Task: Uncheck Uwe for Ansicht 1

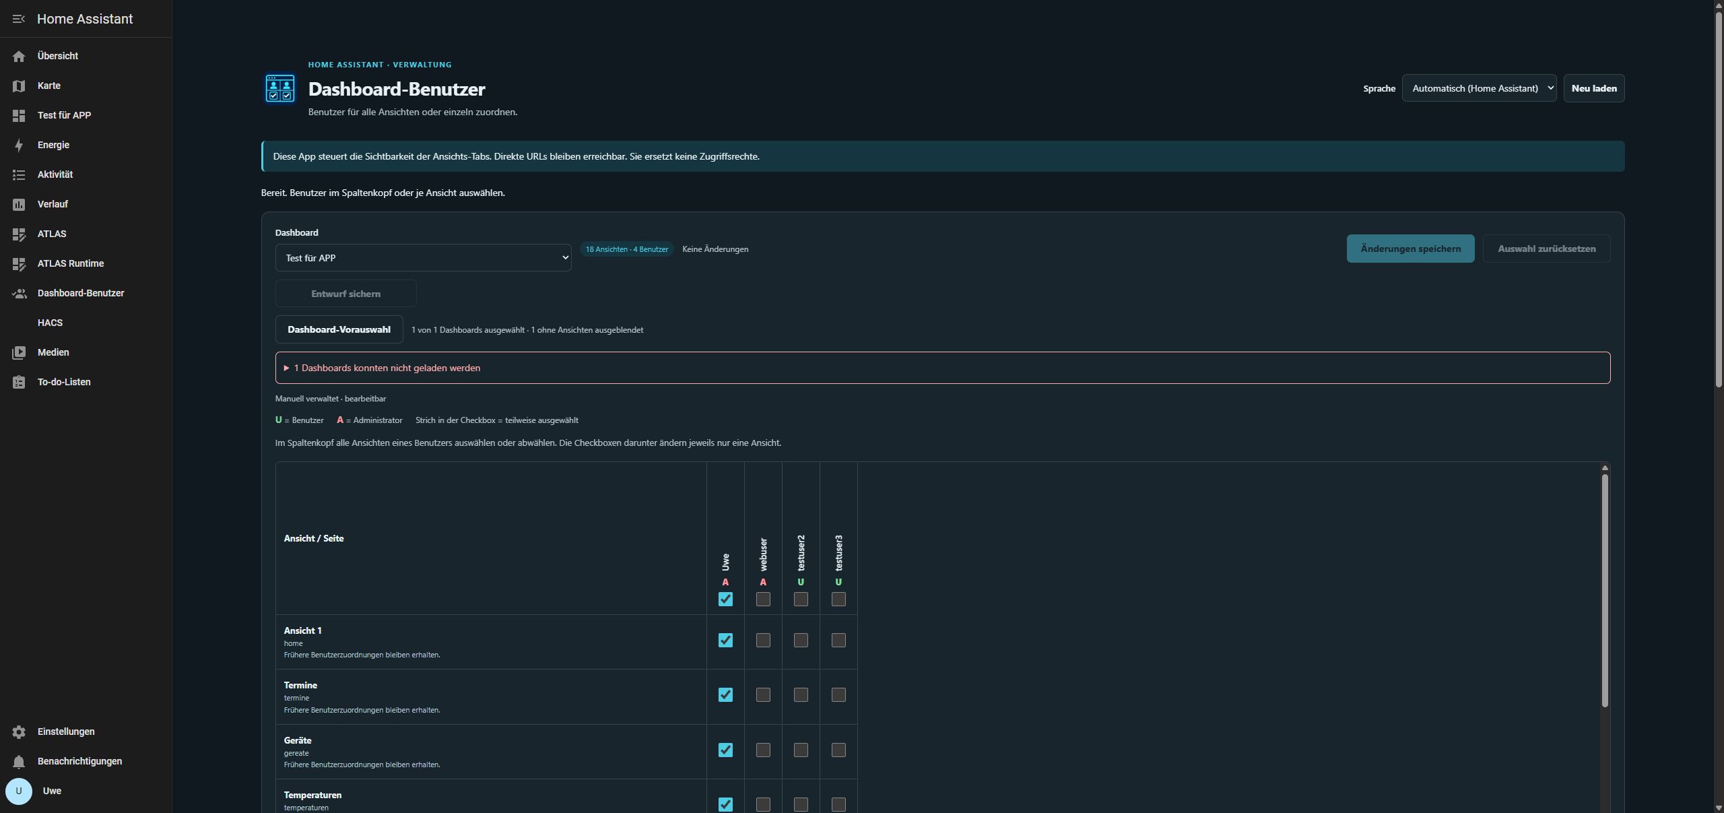Action: [725, 640]
